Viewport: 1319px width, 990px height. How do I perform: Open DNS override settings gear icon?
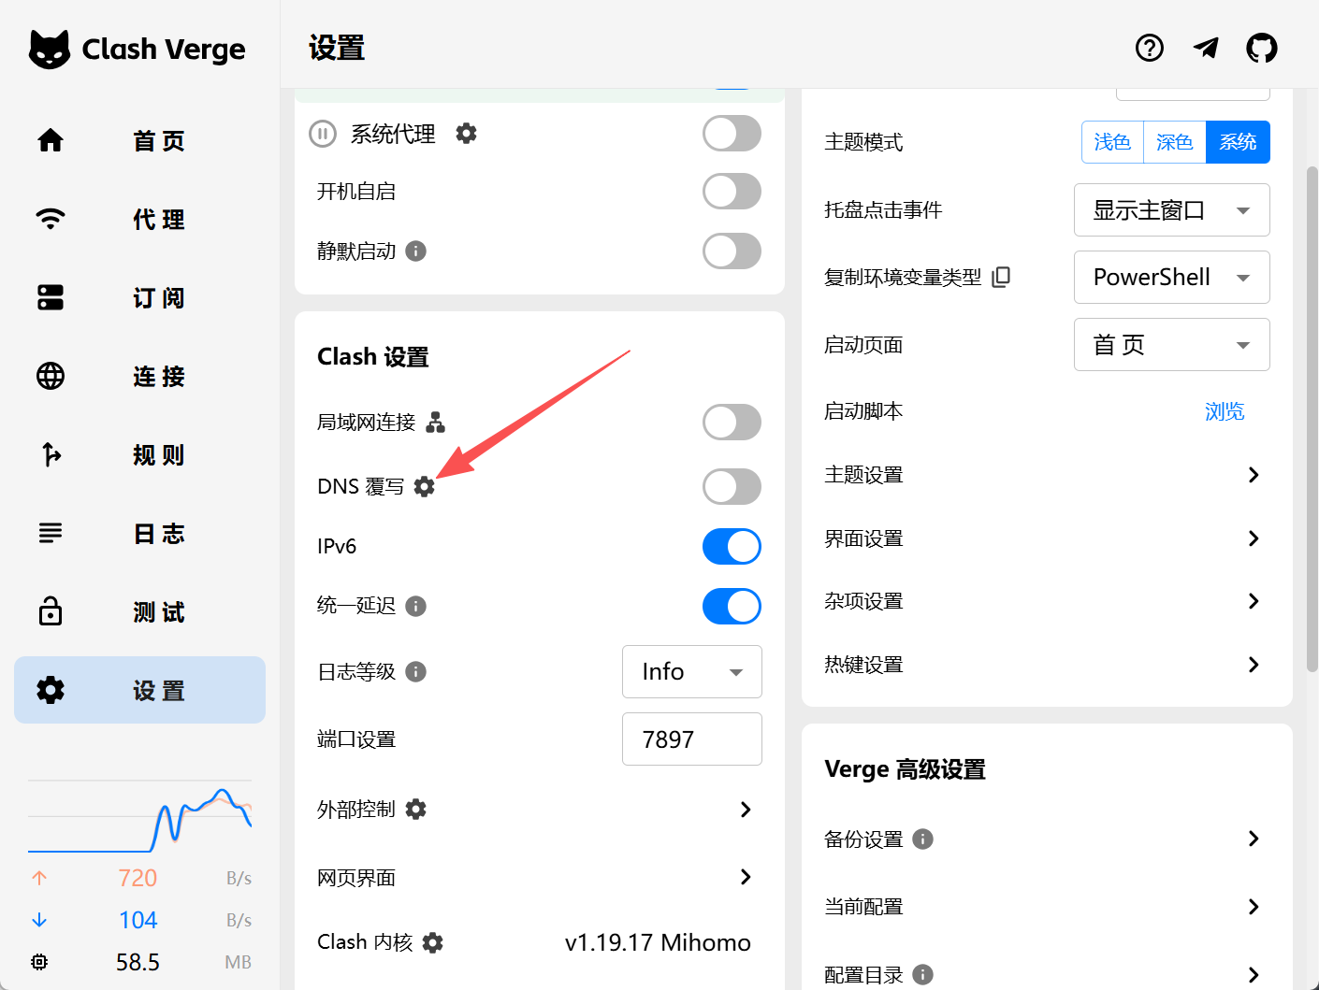pyautogui.click(x=424, y=487)
